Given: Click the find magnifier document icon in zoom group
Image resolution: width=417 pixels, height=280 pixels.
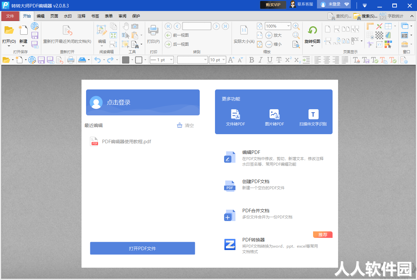Looking at the screenshot, I should click(x=296, y=44).
